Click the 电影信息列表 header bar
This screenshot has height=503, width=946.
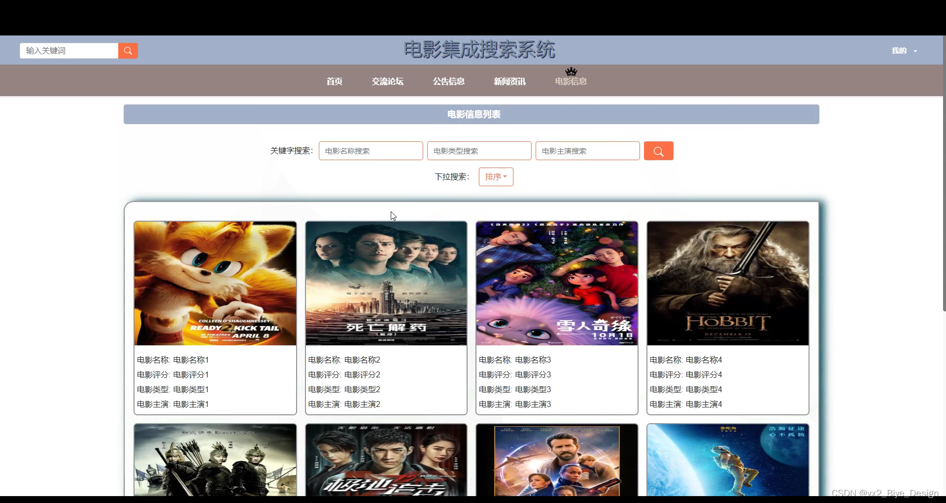[472, 114]
